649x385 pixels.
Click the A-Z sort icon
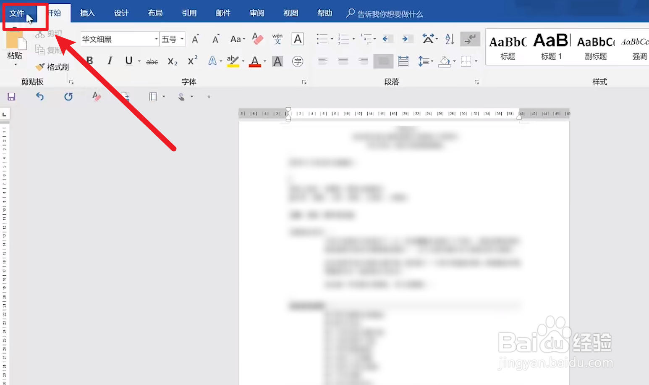coord(450,39)
